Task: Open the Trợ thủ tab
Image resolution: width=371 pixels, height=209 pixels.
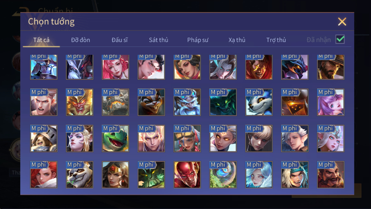Action: [x=276, y=40]
